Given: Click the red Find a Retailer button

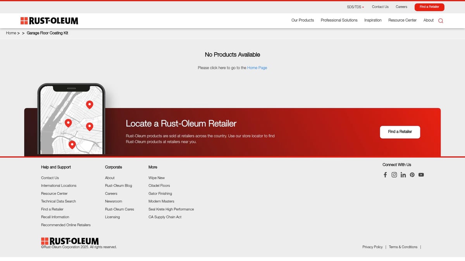Looking at the screenshot, I should [429, 7].
